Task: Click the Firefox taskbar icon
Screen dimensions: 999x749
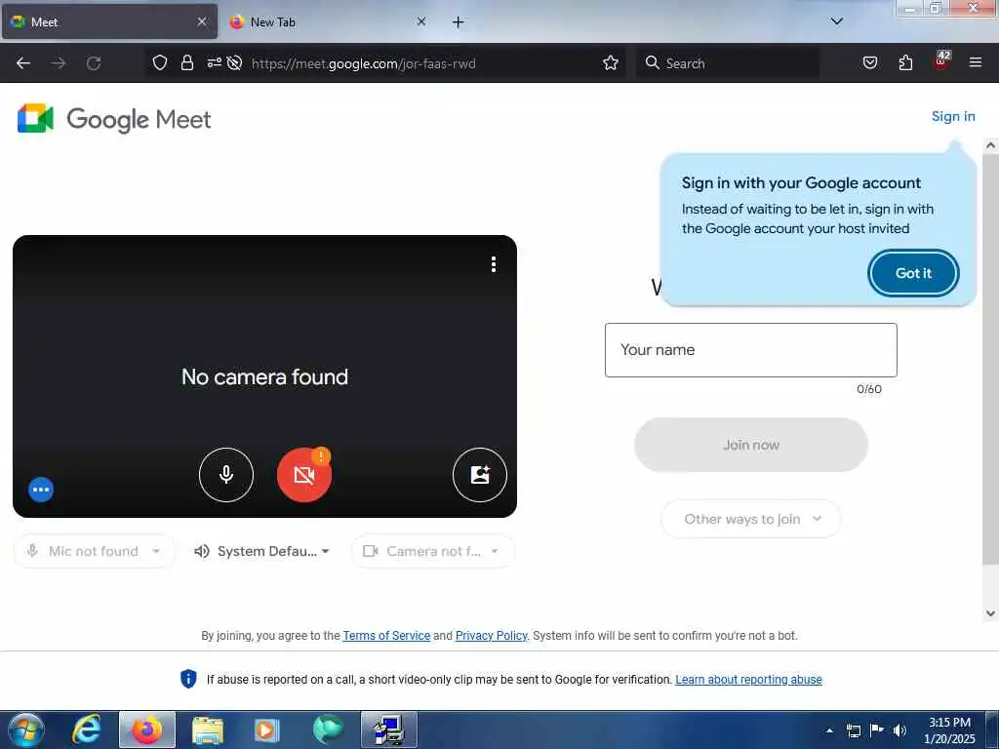Action: 147,729
